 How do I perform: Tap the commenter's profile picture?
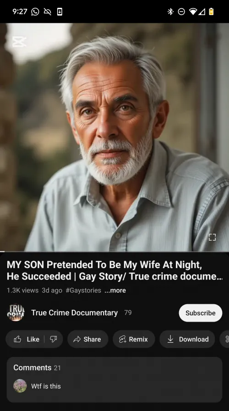click(20, 386)
